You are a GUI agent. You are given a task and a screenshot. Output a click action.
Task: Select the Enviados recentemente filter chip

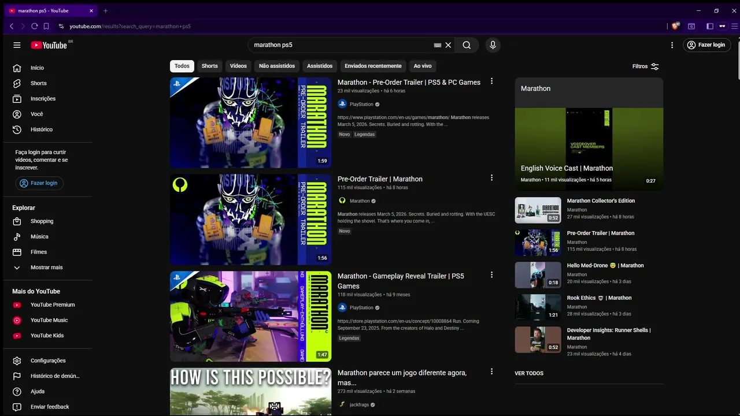point(373,66)
